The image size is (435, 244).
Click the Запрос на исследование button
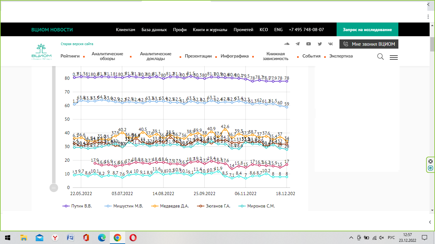click(367, 30)
